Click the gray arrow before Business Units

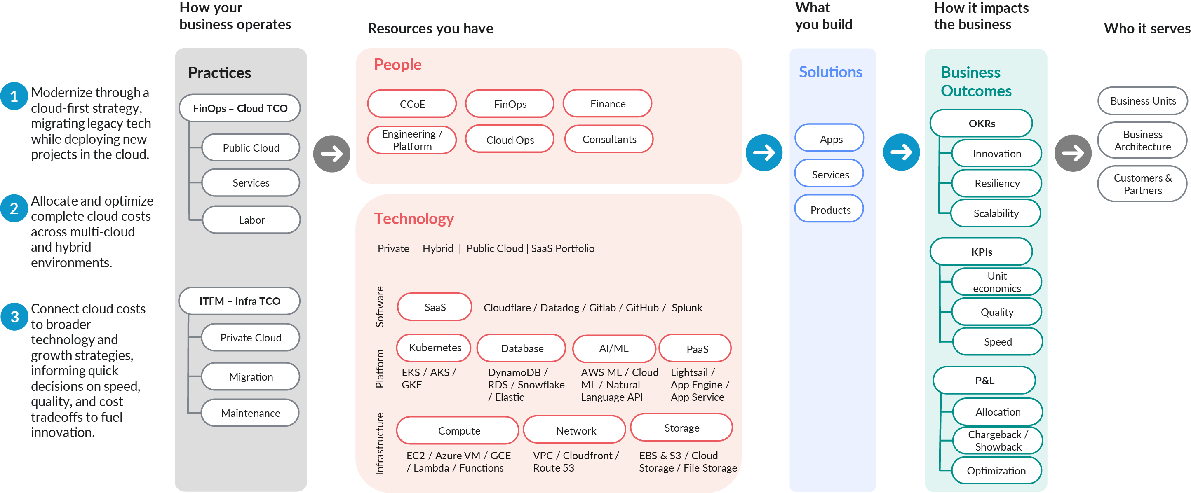1072,153
